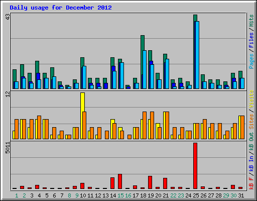Click the 'Files' legend label
The width and height of the screenshot is (257, 201).
click(251, 40)
